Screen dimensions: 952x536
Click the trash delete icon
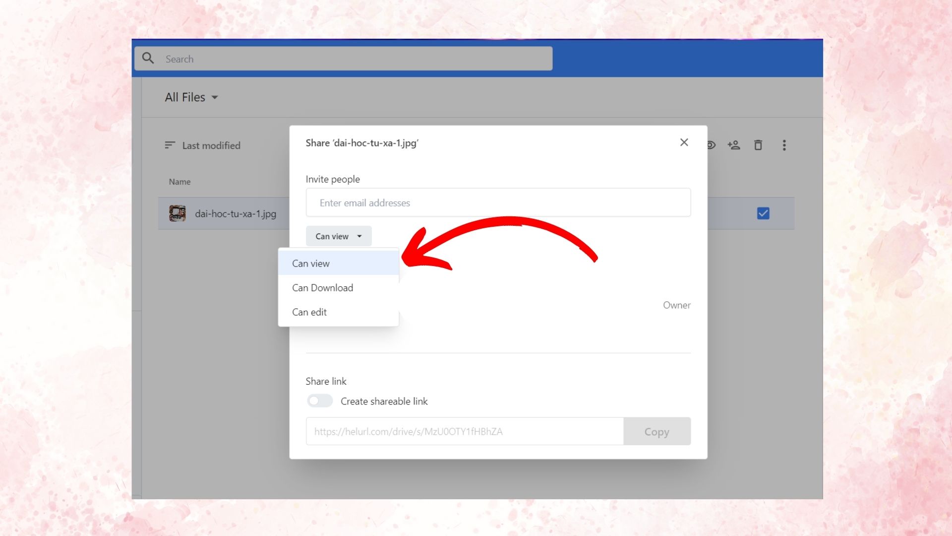click(758, 145)
